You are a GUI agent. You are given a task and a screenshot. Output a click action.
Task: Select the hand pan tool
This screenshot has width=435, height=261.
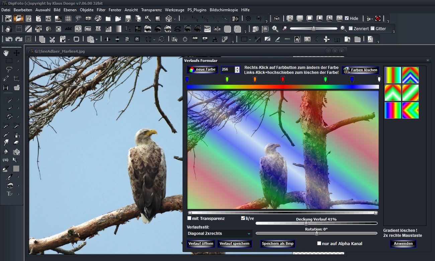coord(6,53)
